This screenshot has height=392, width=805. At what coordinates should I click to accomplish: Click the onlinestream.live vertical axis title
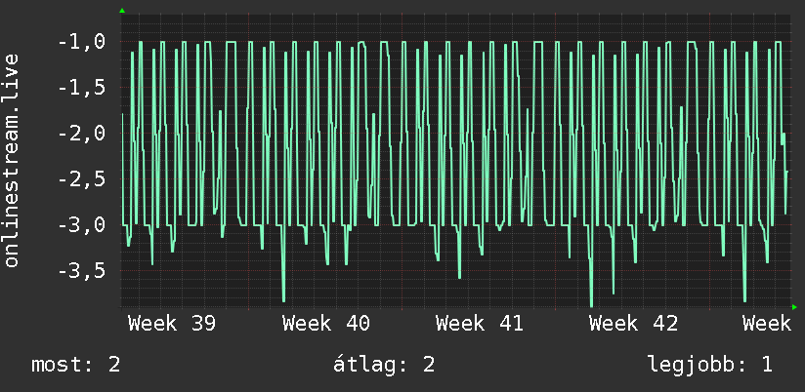(11, 160)
